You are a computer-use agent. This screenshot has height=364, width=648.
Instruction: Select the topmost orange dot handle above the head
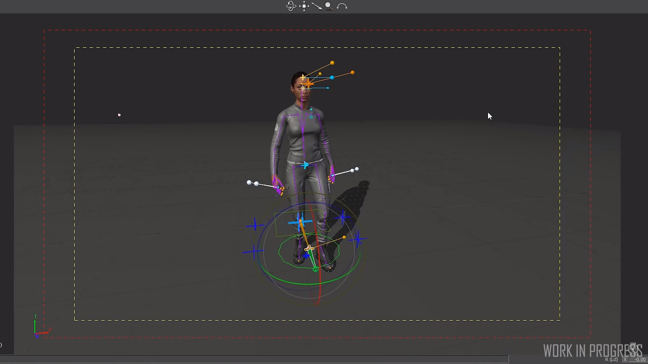coord(332,63)
